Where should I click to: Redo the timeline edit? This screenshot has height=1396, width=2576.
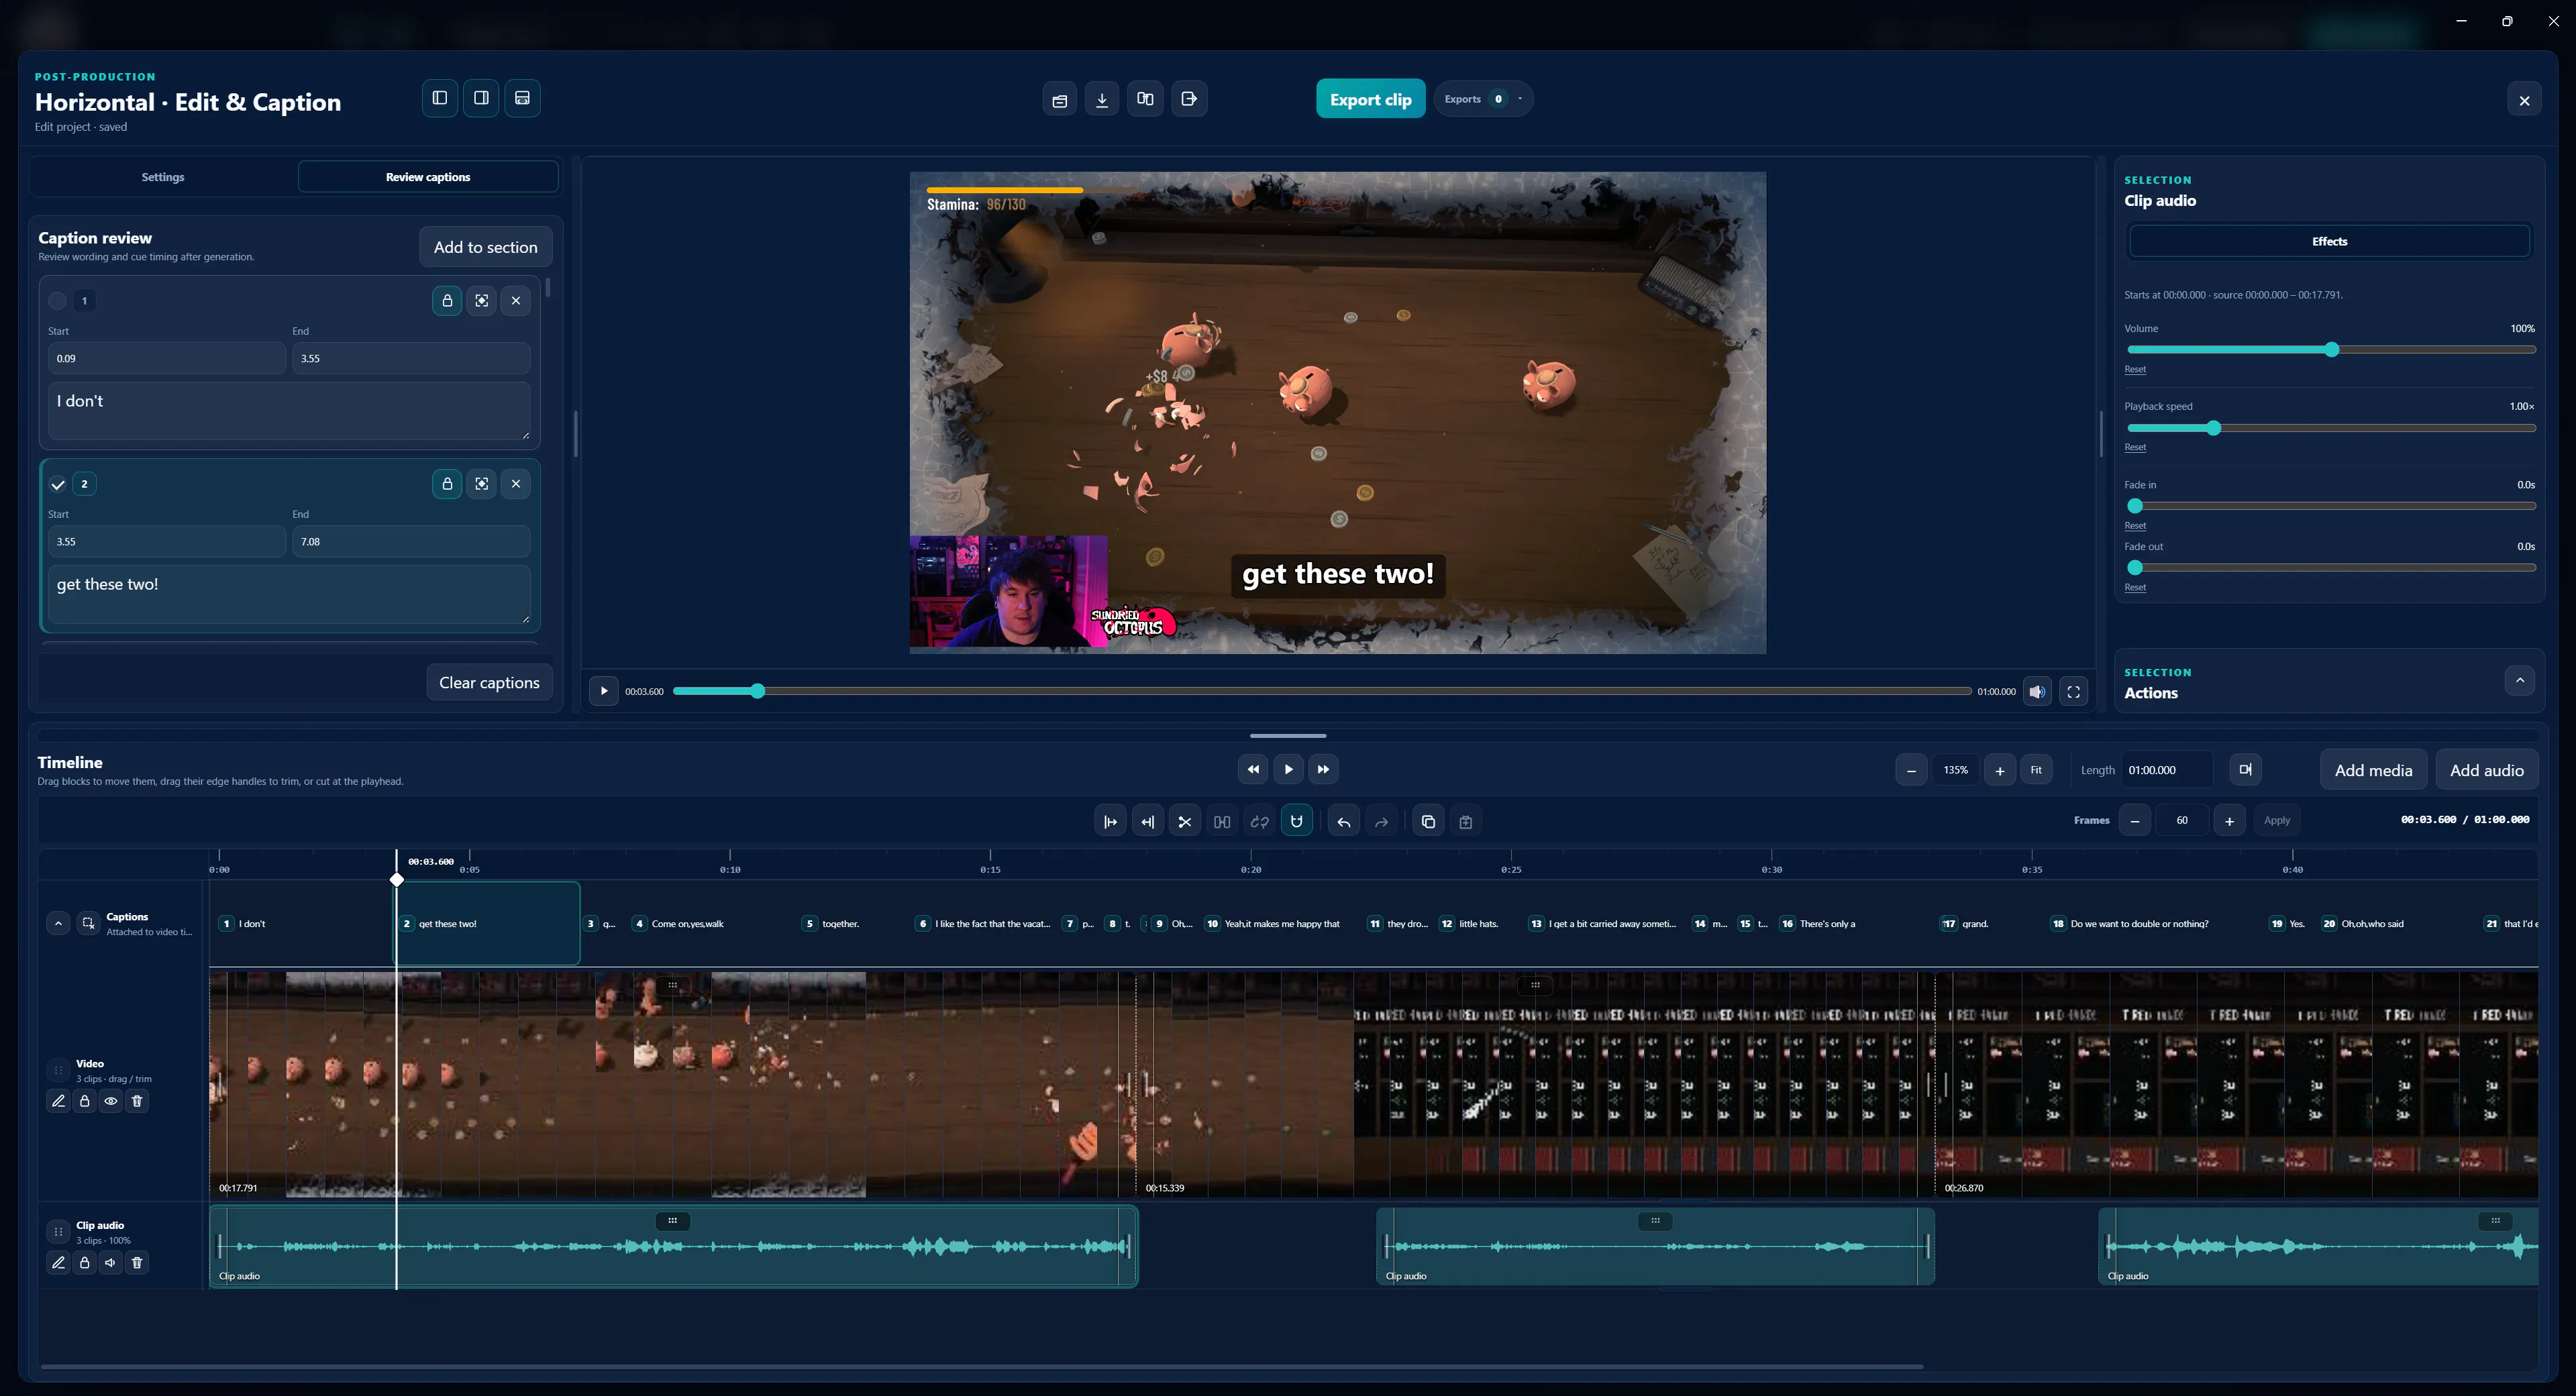point(1381,822)
